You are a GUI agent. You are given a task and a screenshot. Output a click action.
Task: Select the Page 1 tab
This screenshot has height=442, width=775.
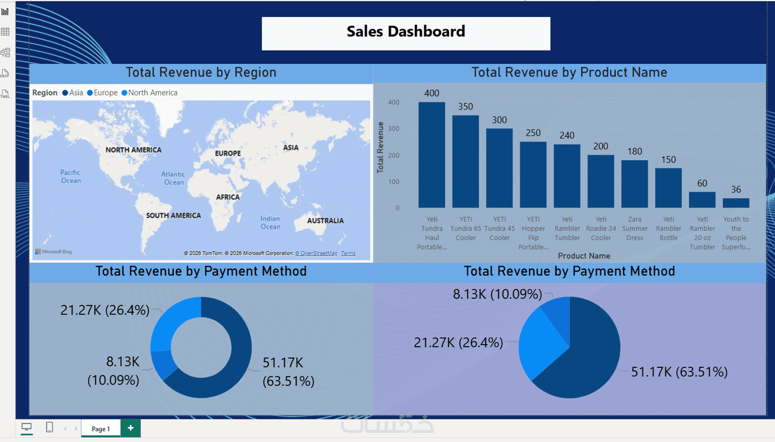point(101,429)
